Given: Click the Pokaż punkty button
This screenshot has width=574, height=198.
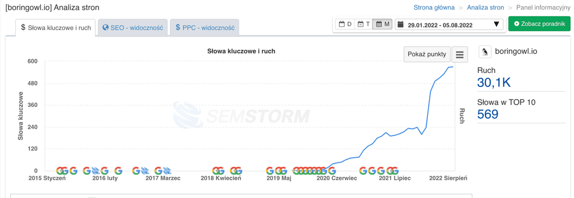Looking at the screenshot, I should coord(427,55).
